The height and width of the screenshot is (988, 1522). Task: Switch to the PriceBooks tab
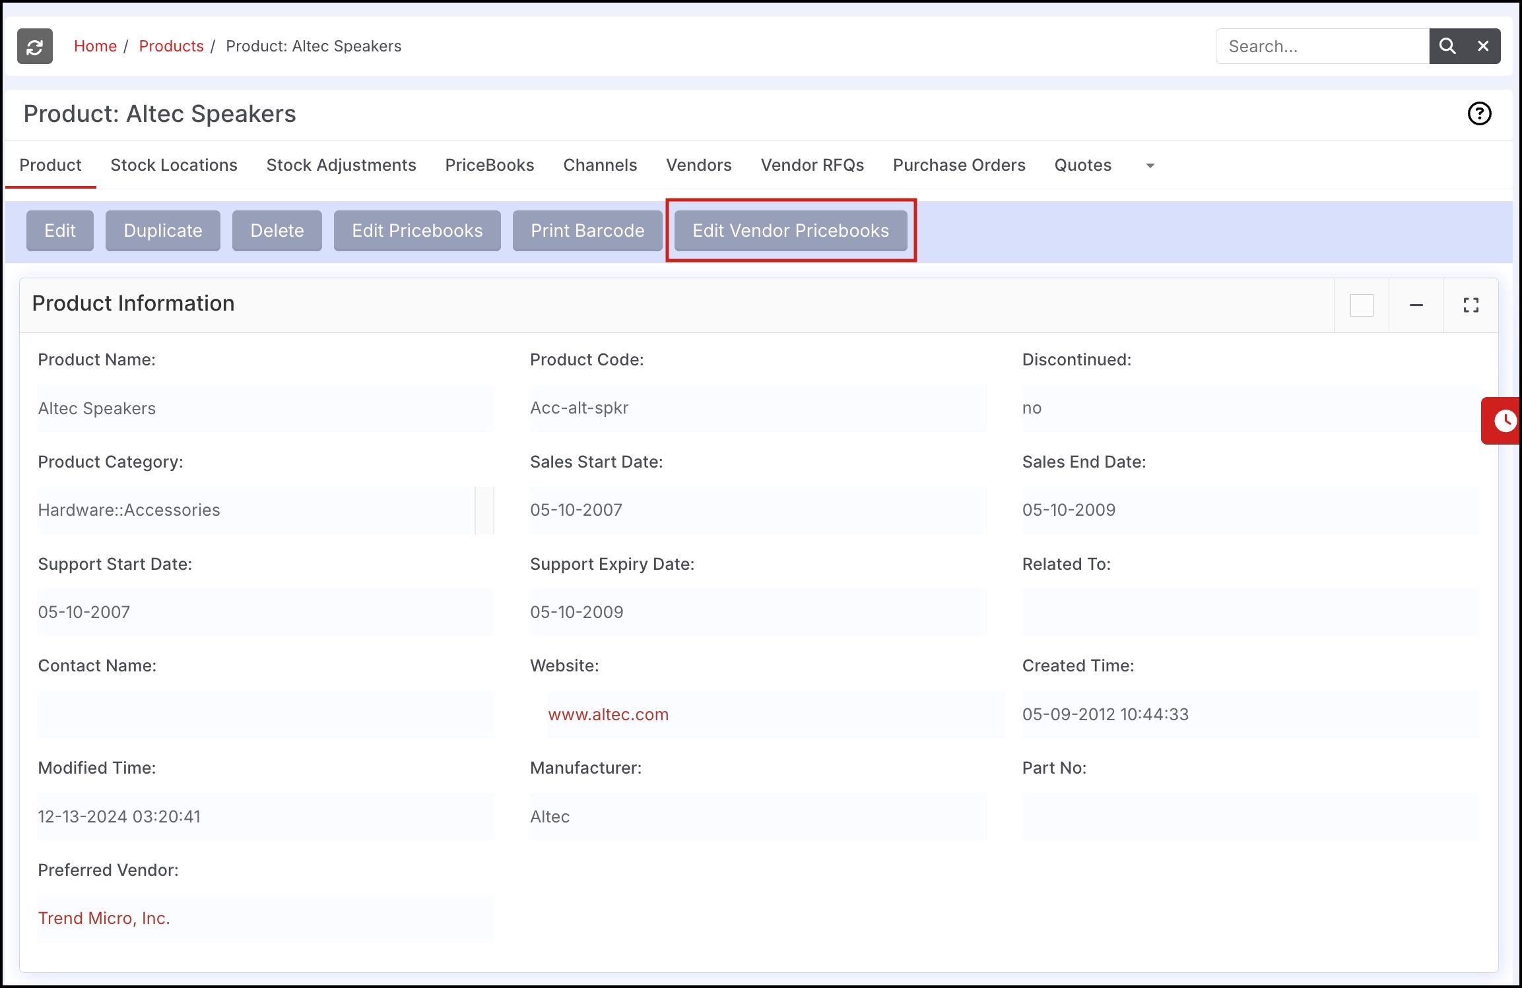click(490, 165)
